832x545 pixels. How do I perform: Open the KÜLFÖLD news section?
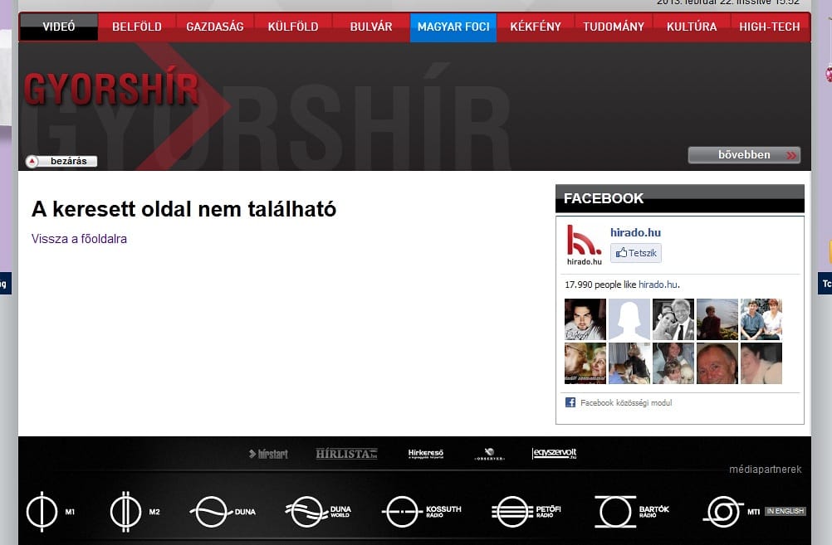point(293,27)
